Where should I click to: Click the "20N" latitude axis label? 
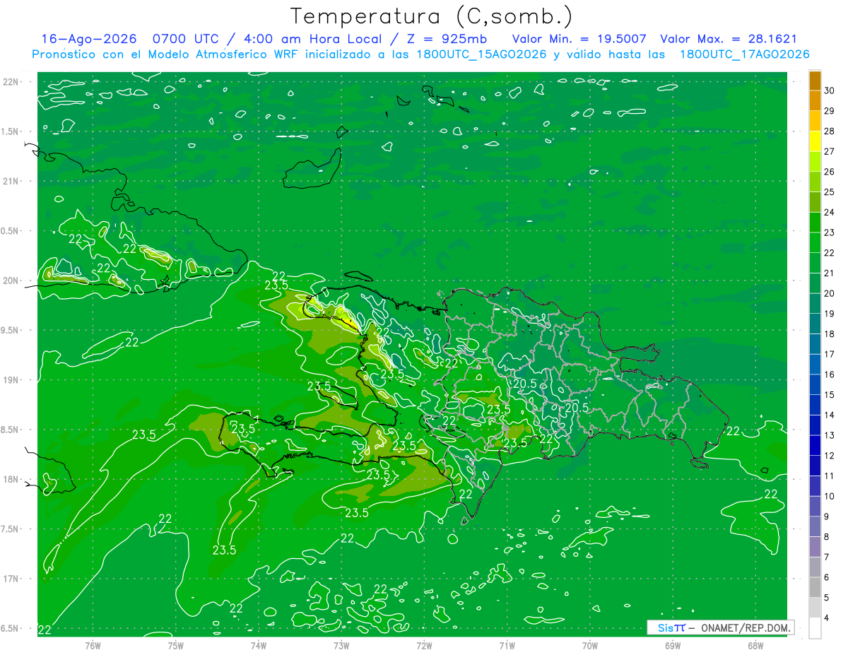click(12, 281)
